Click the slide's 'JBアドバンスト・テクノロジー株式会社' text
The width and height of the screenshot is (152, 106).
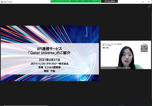pos(49,64)
